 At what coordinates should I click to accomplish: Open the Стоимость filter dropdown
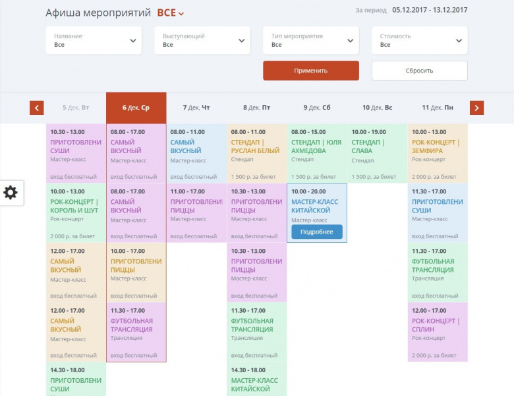pos(420,41)
